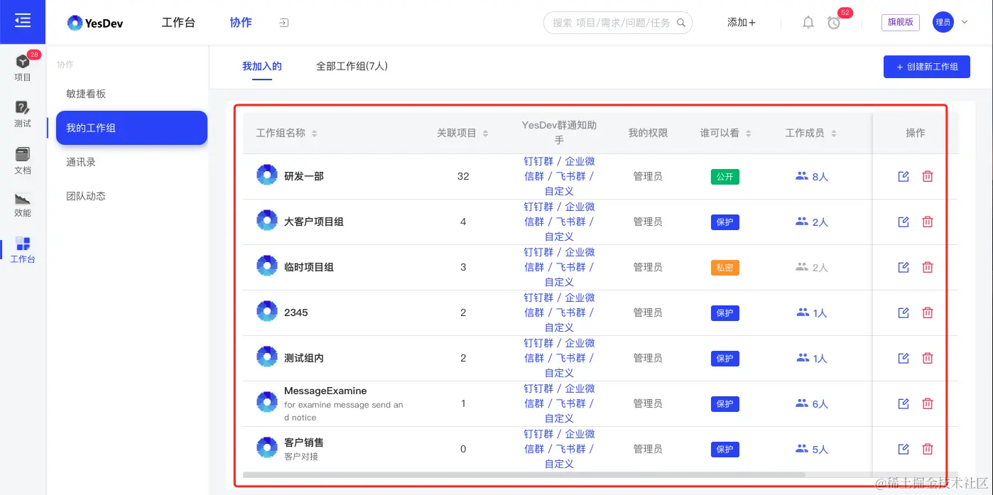Click the 创建新工作组 button

(927, 67)
